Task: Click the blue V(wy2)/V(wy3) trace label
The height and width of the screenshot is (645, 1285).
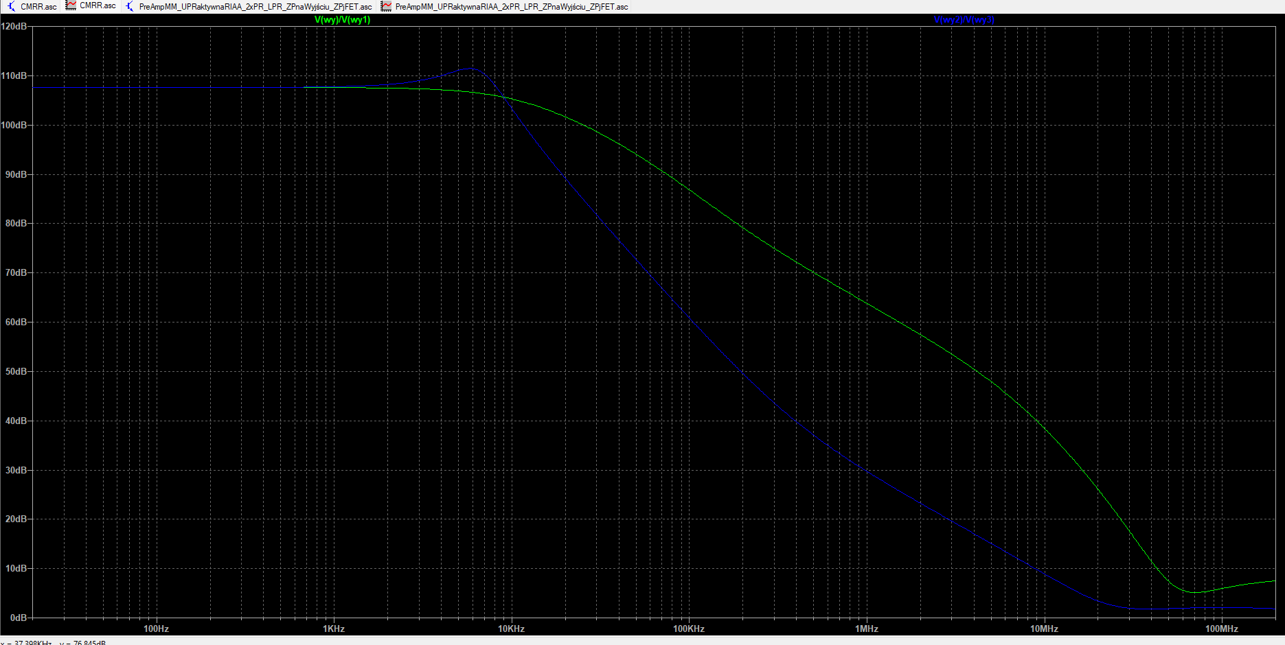Action: coord(964,20)
